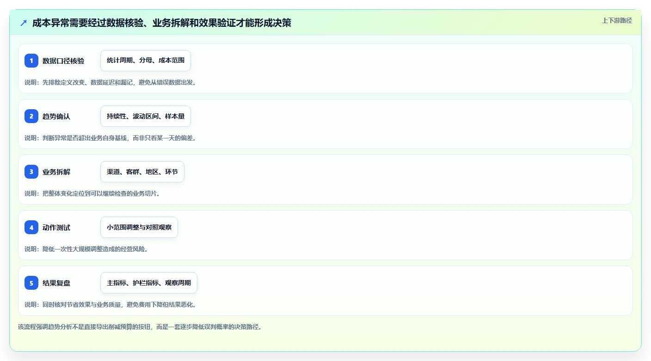This screenshot has height=361, width=651.
Task: Select the 持续性、波动区间、样本量 chip
Action: point(146,116)
